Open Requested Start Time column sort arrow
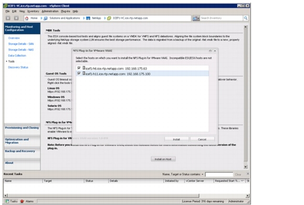 [x=243, y=181]
